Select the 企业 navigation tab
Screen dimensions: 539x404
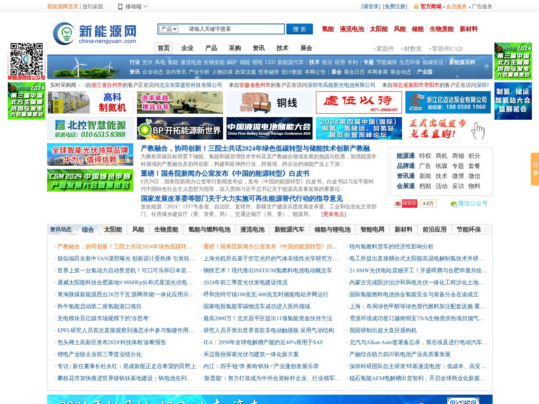coord(187,48)
